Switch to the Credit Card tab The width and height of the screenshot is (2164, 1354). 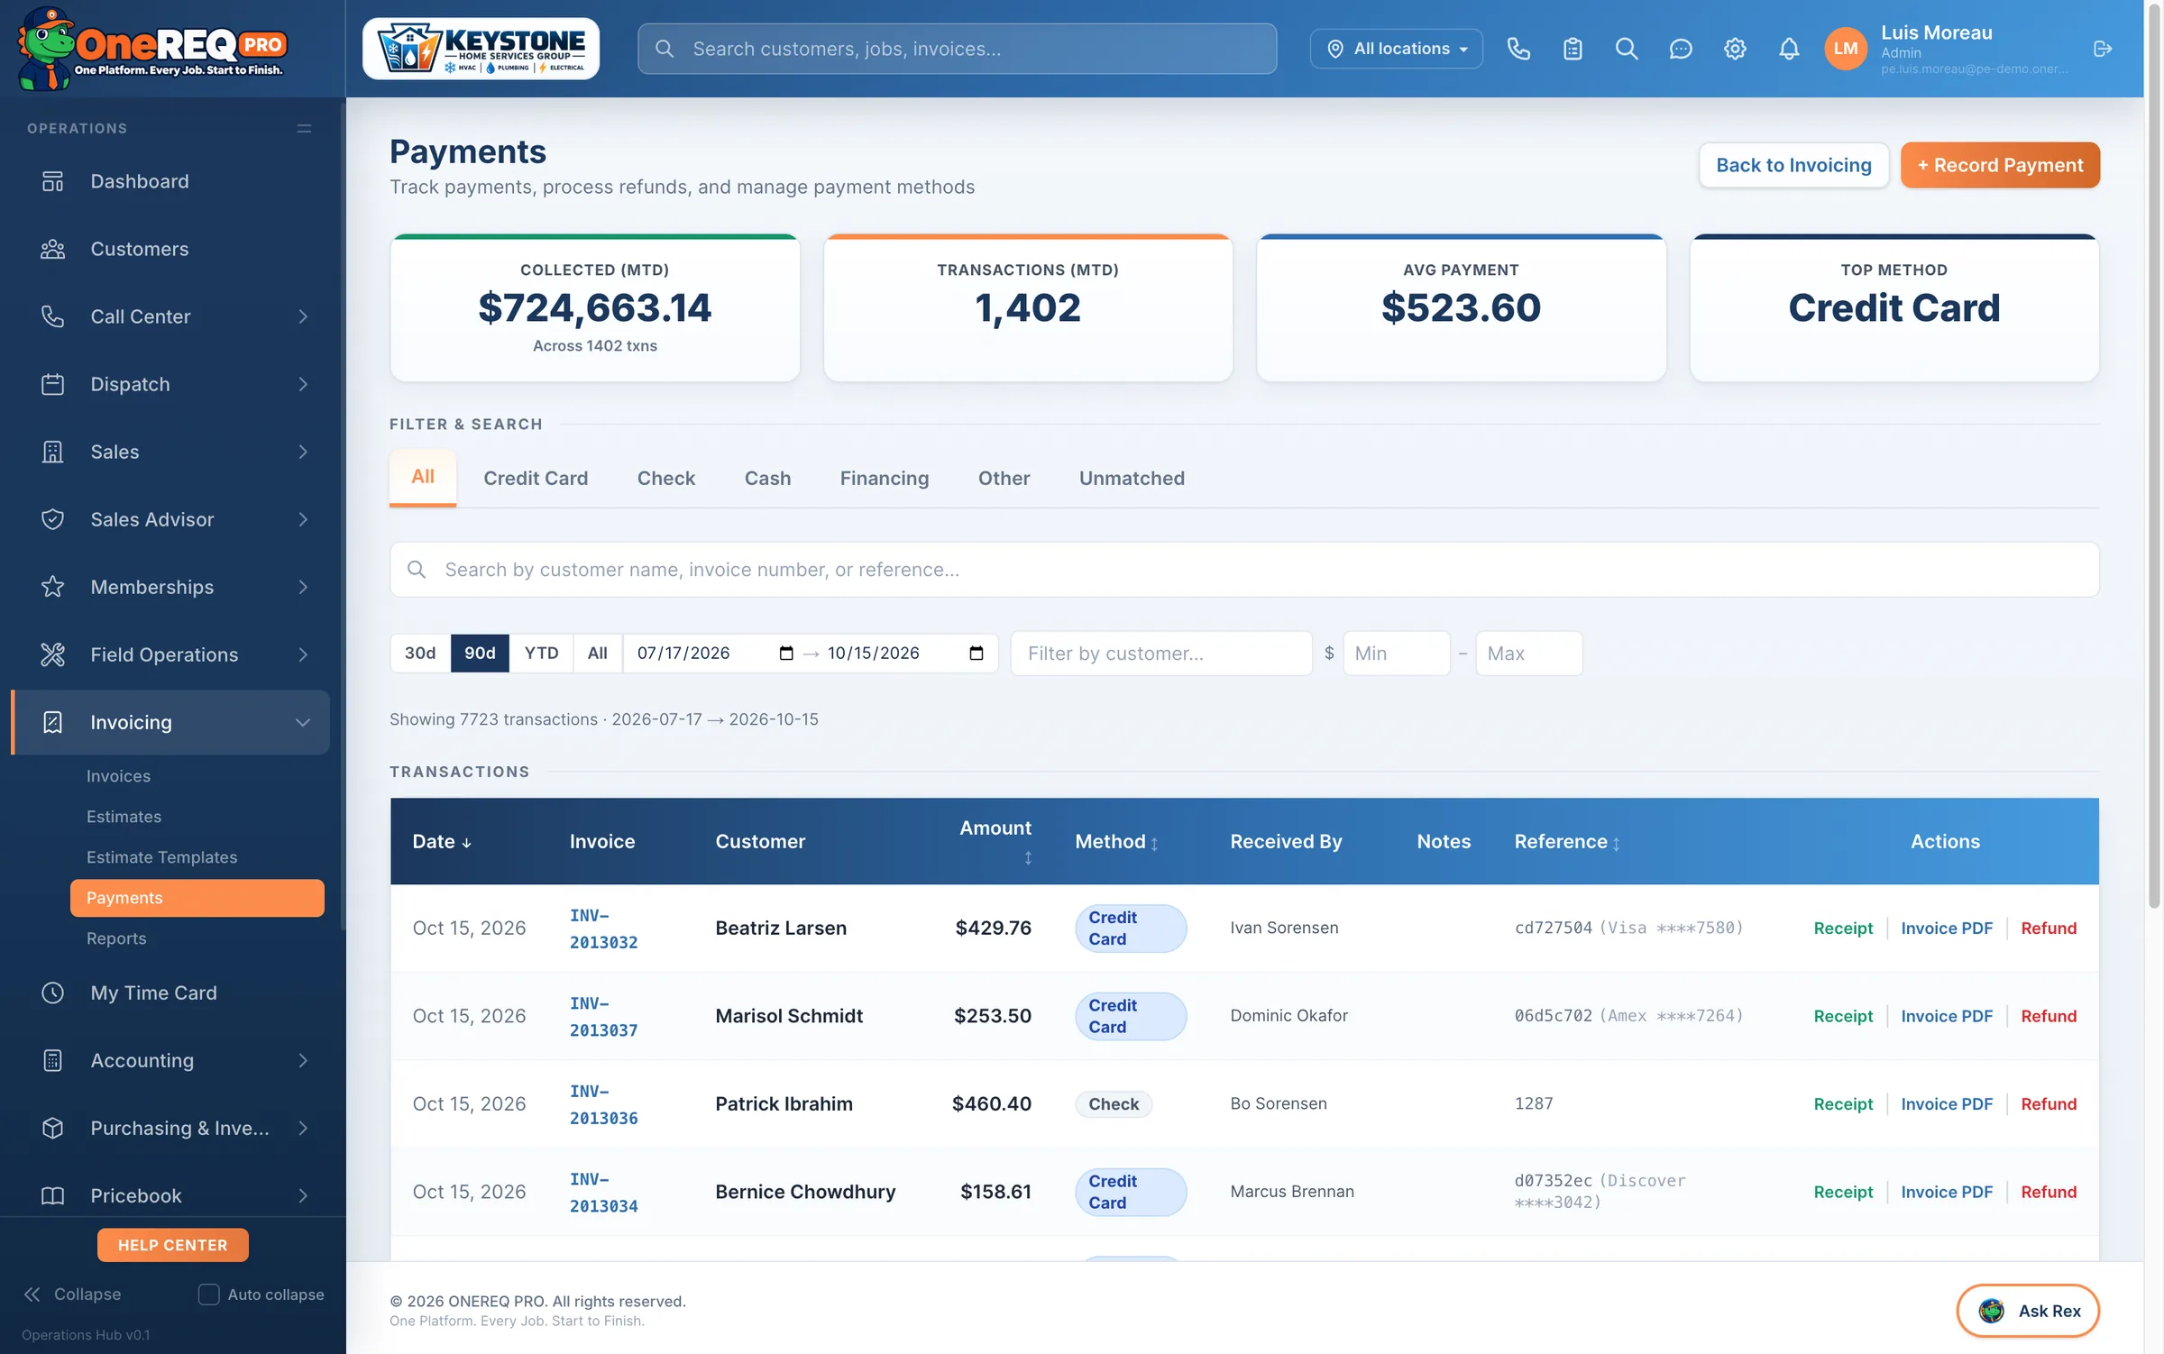pyautogui.click(x=536, y=479)
